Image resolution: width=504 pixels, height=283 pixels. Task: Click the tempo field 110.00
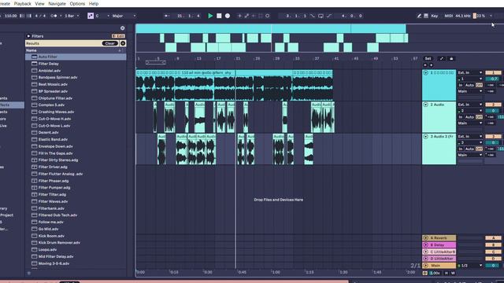(11, 16)
